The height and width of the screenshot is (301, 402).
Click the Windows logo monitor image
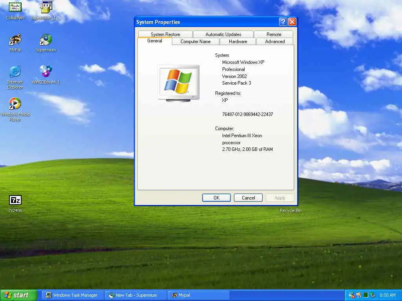[179, 83]
